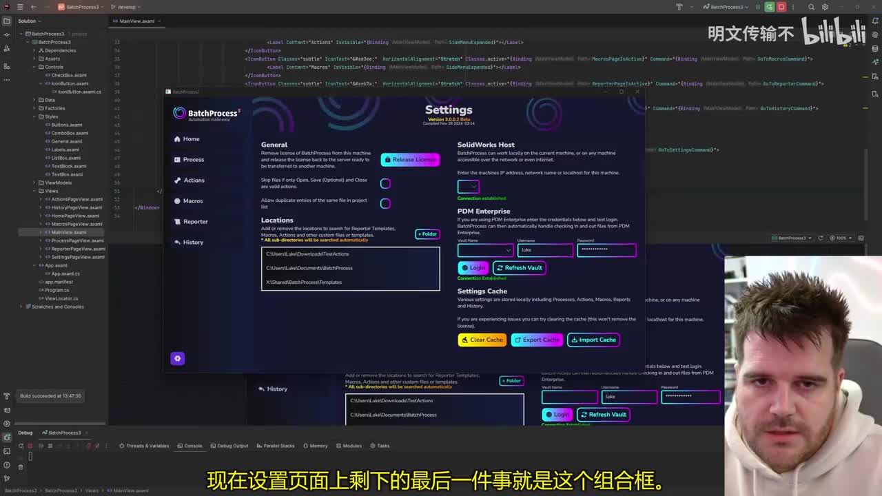
Task: Open the BatchProcess3 solution dropdown in title bar
Action: [x=81, y=7]
